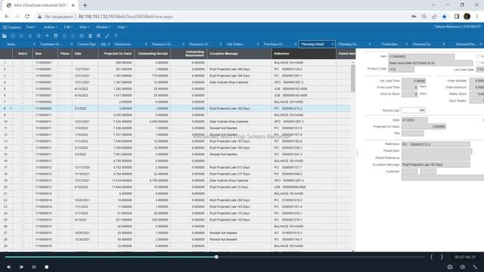Open the View menu
This screenshot has height=272, width=484.
[x=84, y=27]
